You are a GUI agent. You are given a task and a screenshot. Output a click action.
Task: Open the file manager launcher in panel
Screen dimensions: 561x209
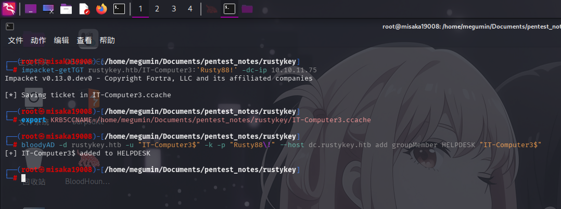(x=66, y=8)
